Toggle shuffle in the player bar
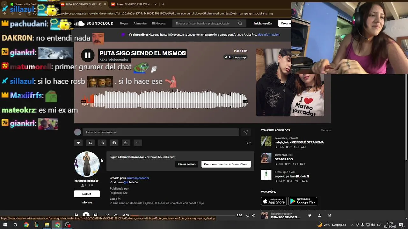The width and height of the screenshot is (408, 229). [107, 215]
